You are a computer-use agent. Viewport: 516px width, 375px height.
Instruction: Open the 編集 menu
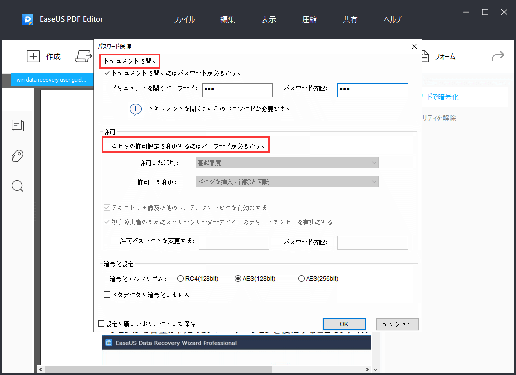coord(227,19)
